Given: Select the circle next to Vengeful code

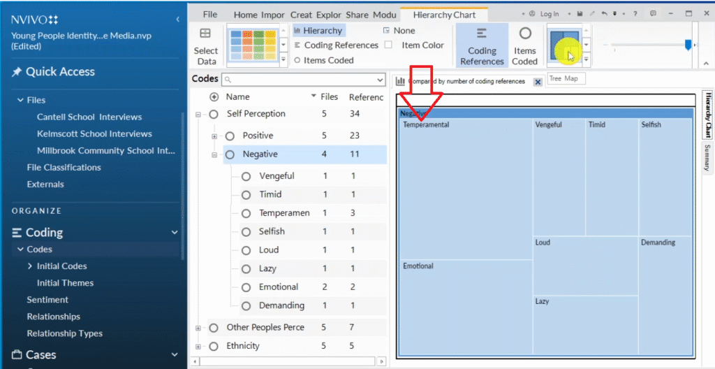Looking at the screenshot, I should [x=246, y=177].
